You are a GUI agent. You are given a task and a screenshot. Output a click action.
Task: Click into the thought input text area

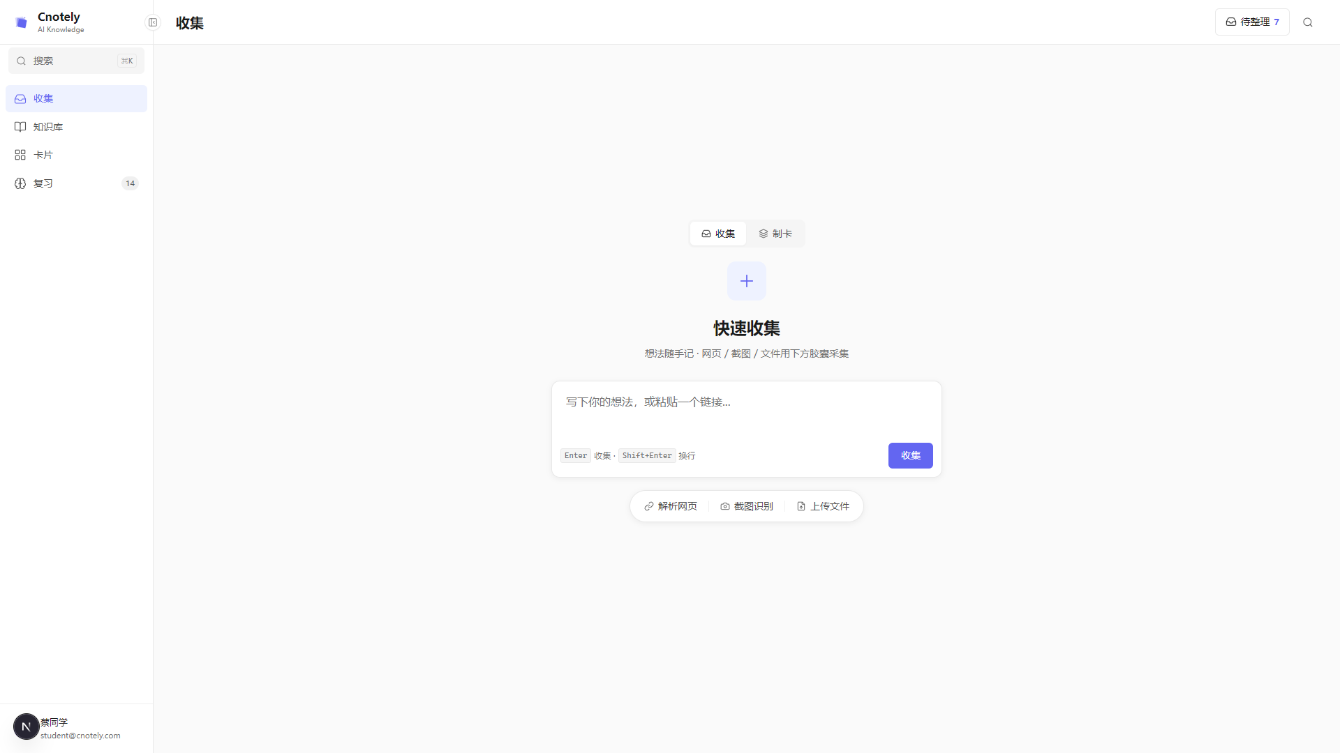(x=746, y=411)
